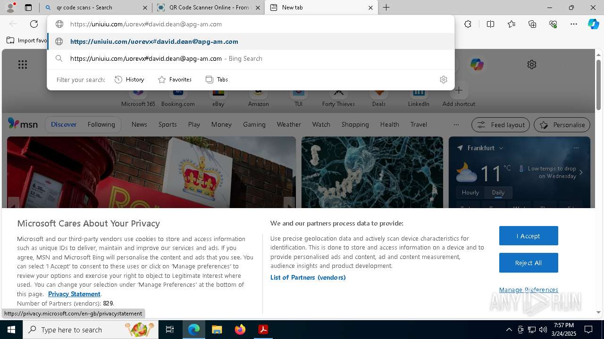
Task: Open the Money category
Action: (221, 124)
